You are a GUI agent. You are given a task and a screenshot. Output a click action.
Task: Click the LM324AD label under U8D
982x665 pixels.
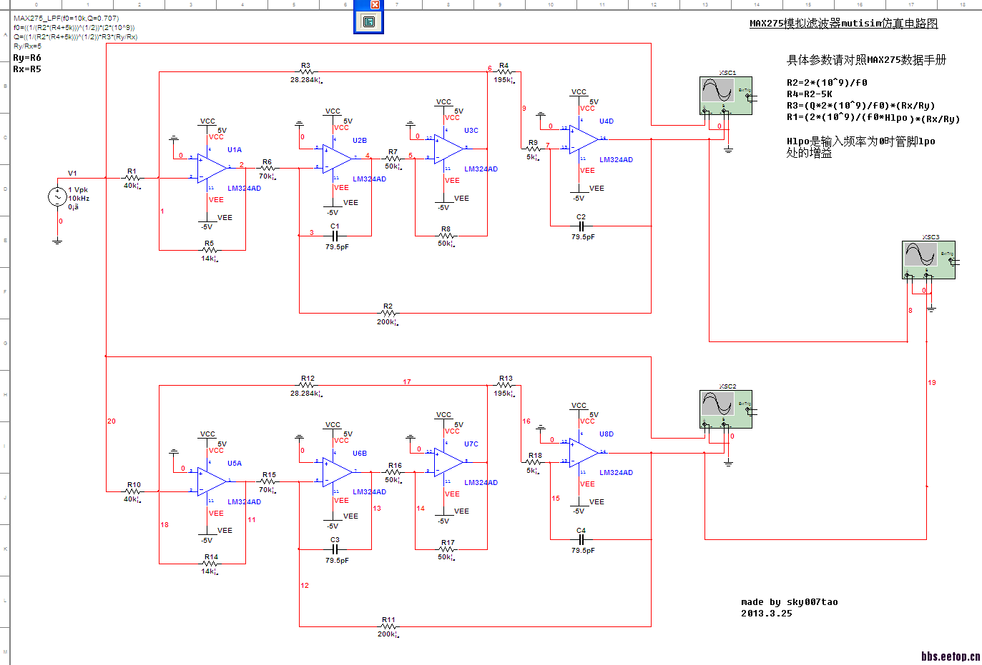616,473
